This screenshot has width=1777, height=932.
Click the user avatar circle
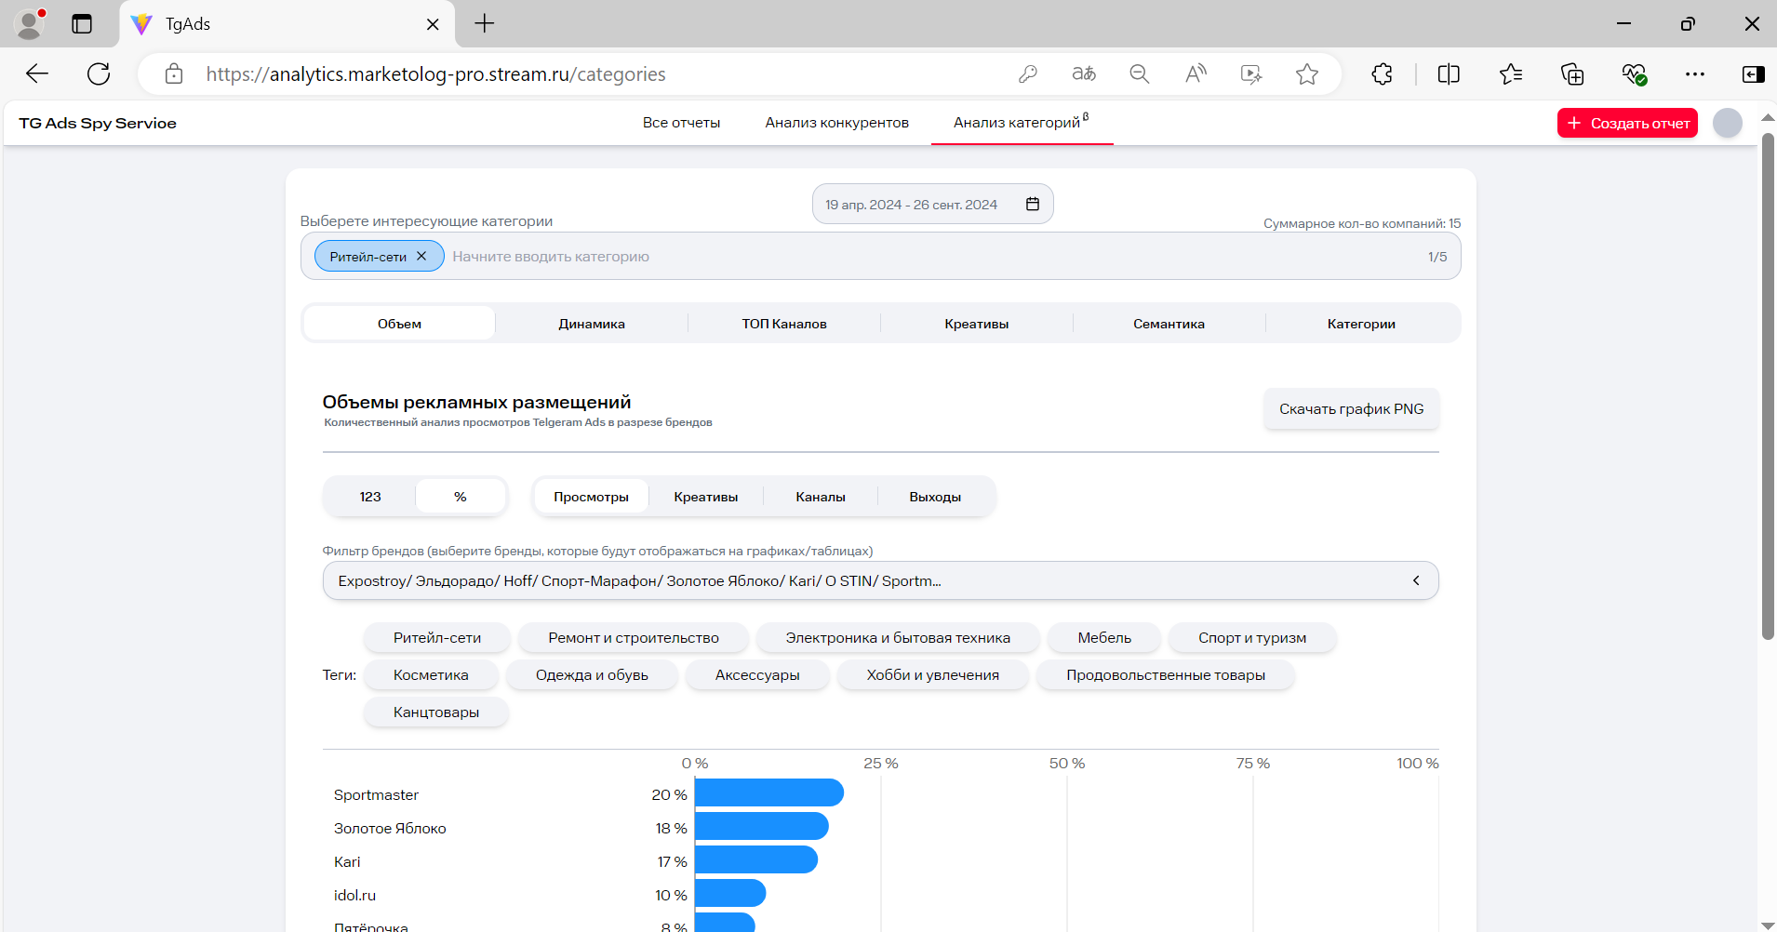pyautogui.click(x=1728, y=123)
